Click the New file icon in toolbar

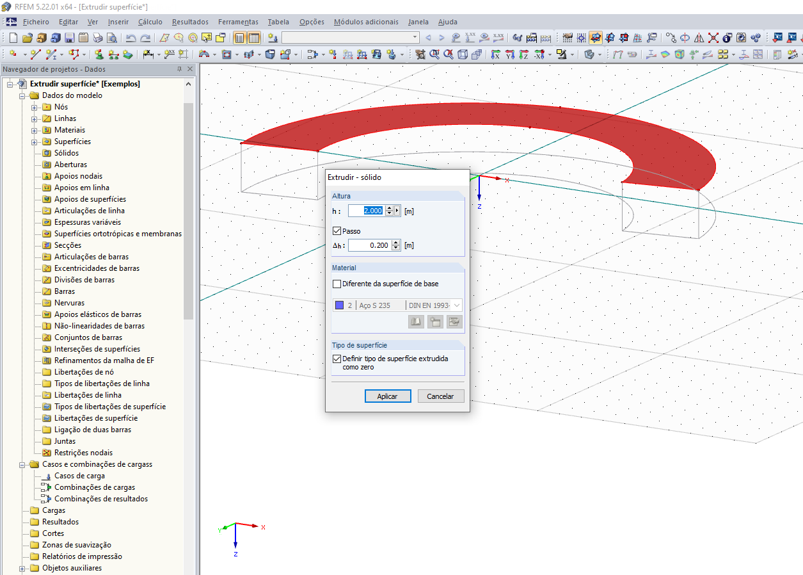(13, 38)
